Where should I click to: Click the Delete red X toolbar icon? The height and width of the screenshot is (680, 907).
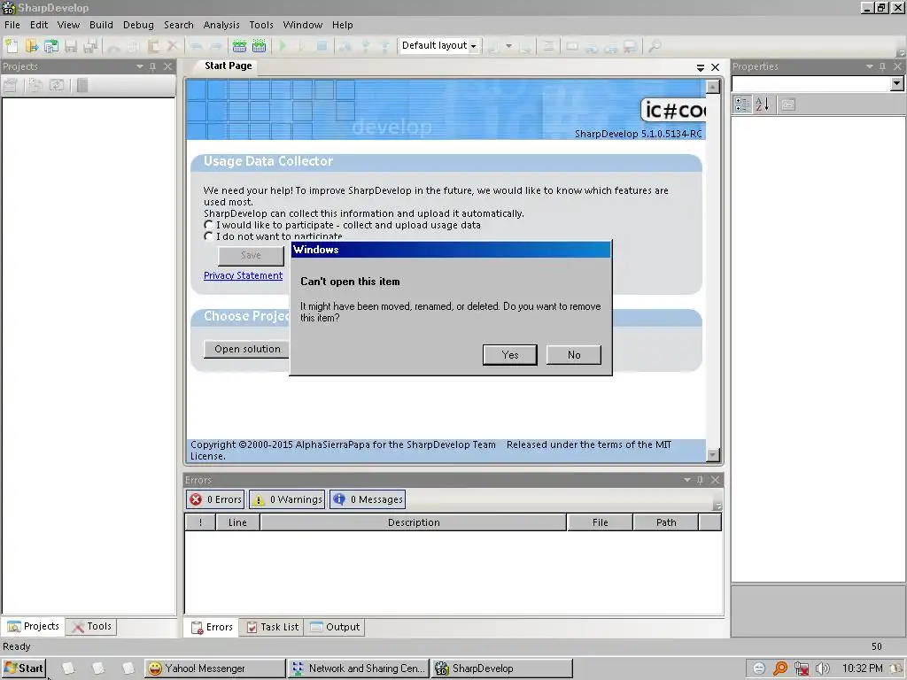pos(173,46)
